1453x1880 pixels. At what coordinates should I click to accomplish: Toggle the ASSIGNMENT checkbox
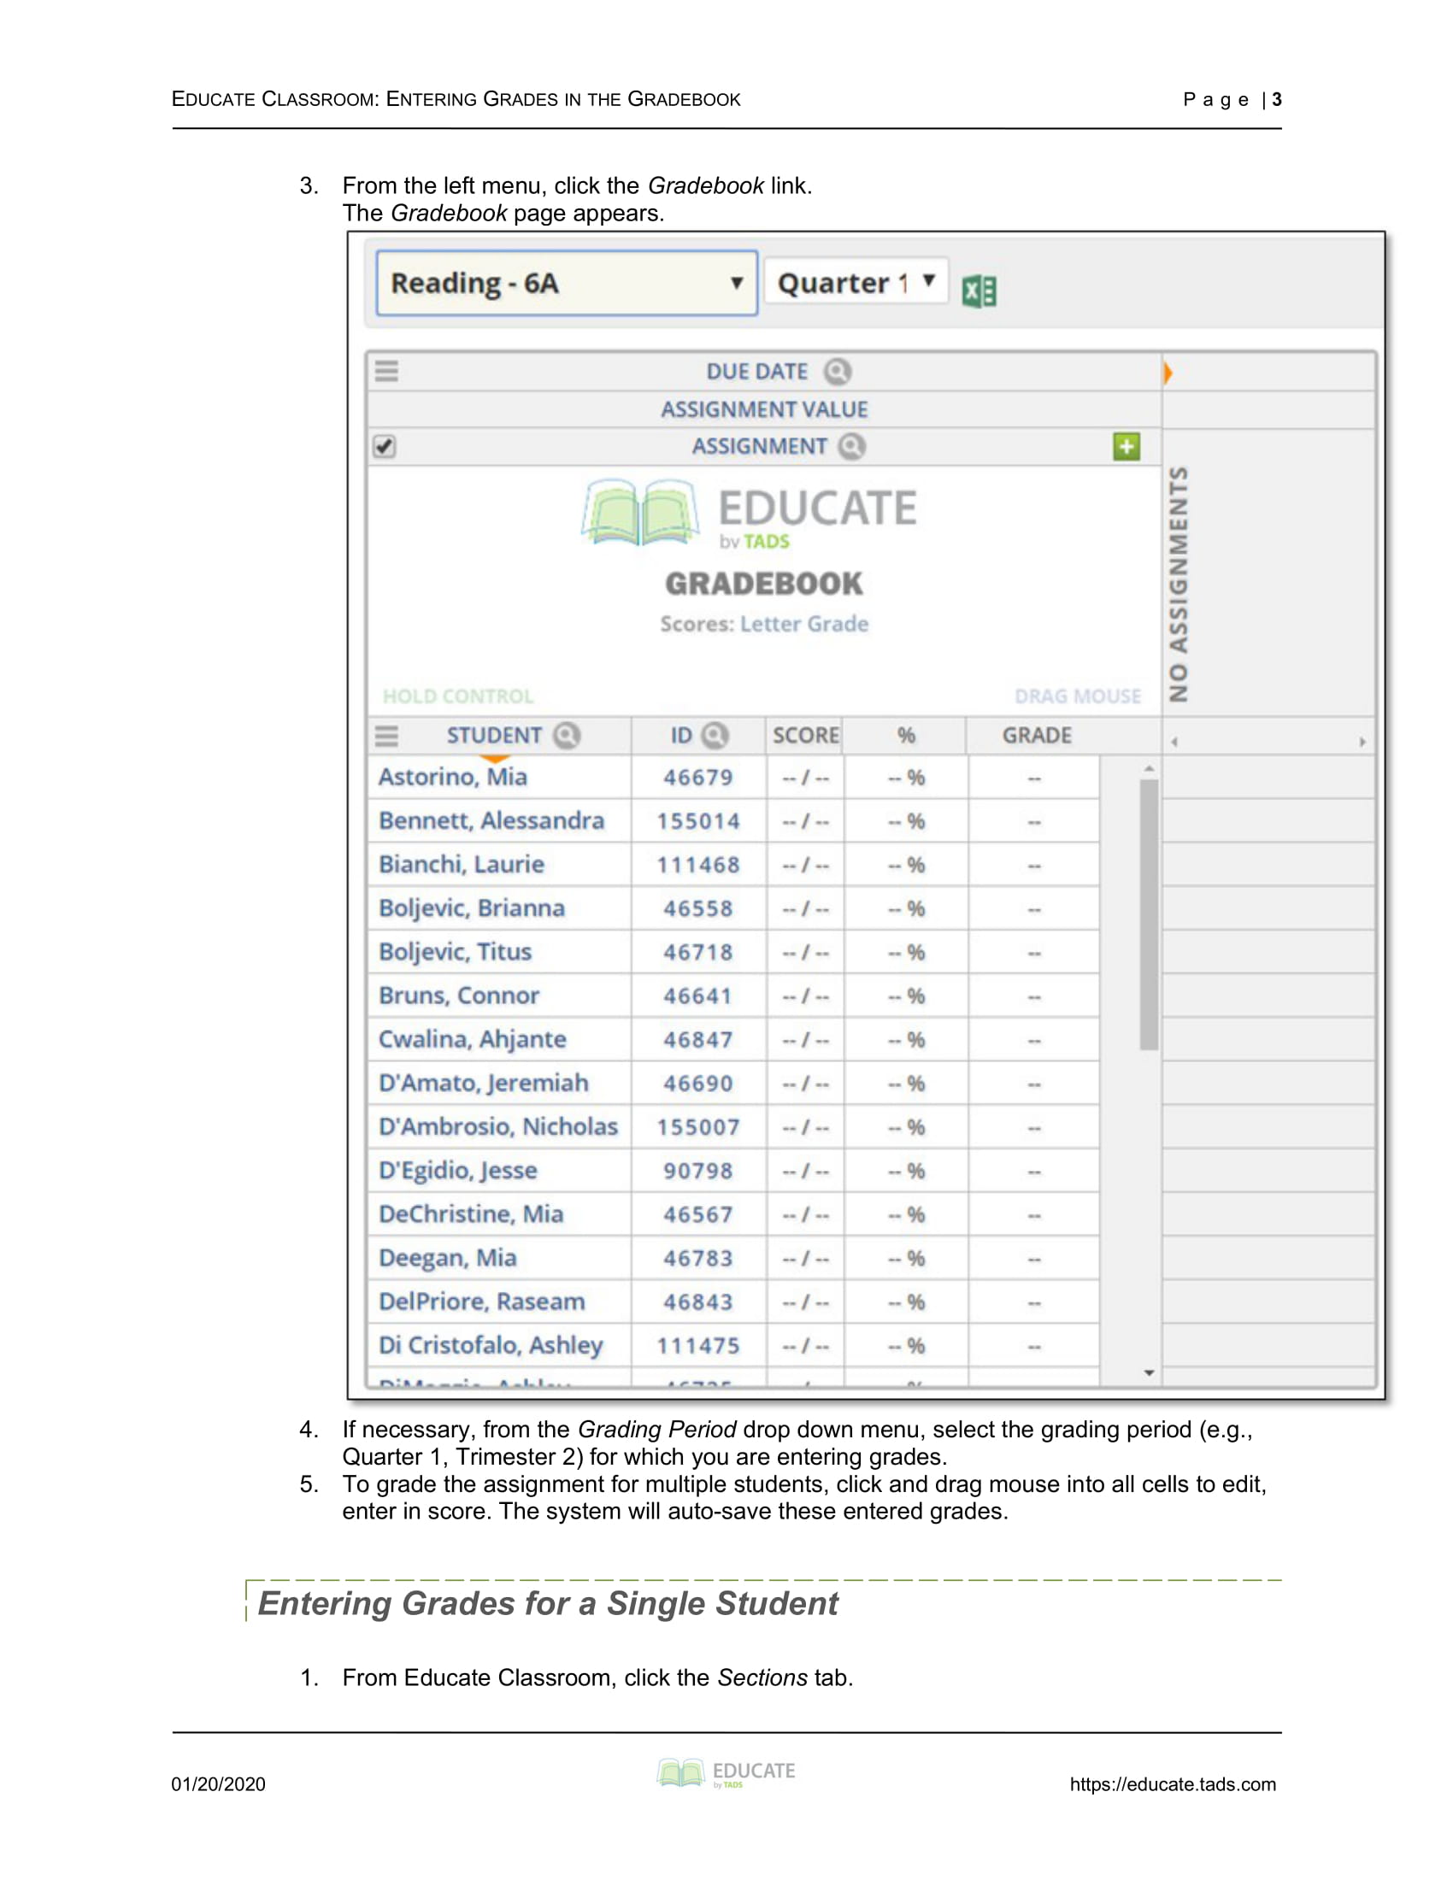pyautogui.click(x=384, y=446)
